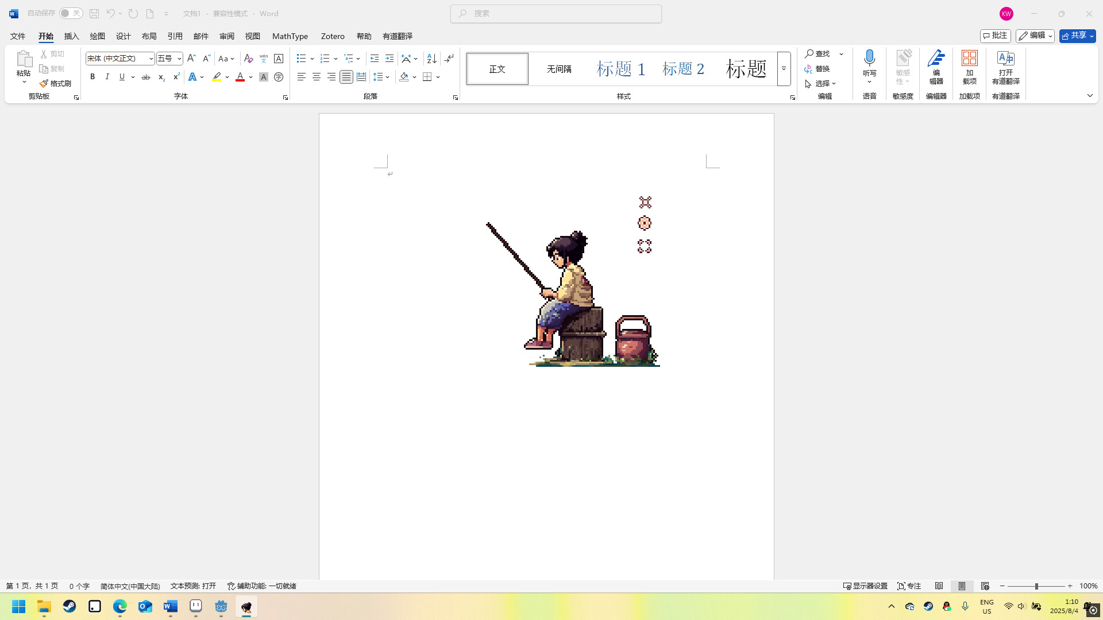Open the Dictate feature (听写)
The image size is (1103, 620).
tap(869, 64)
